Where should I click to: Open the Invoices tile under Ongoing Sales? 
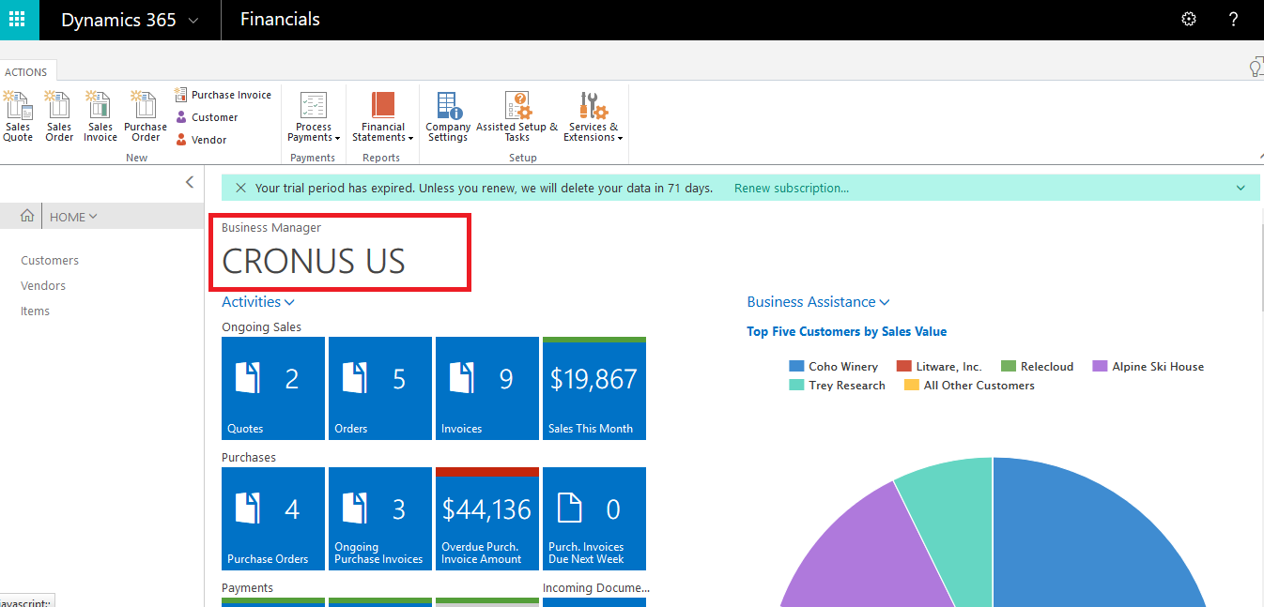click(487, 388)
